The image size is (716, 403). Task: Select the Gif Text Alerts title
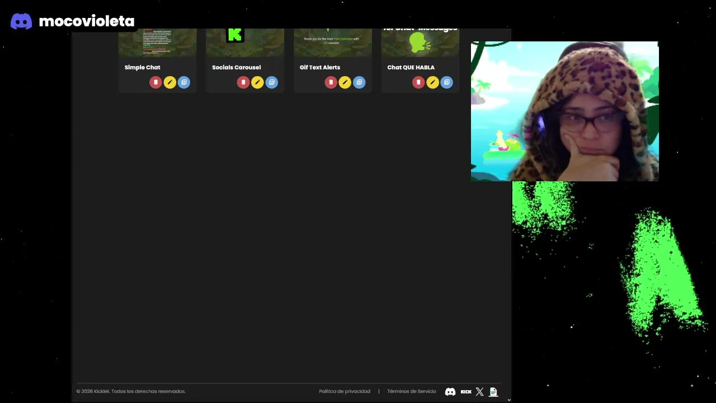click(319, 67)
